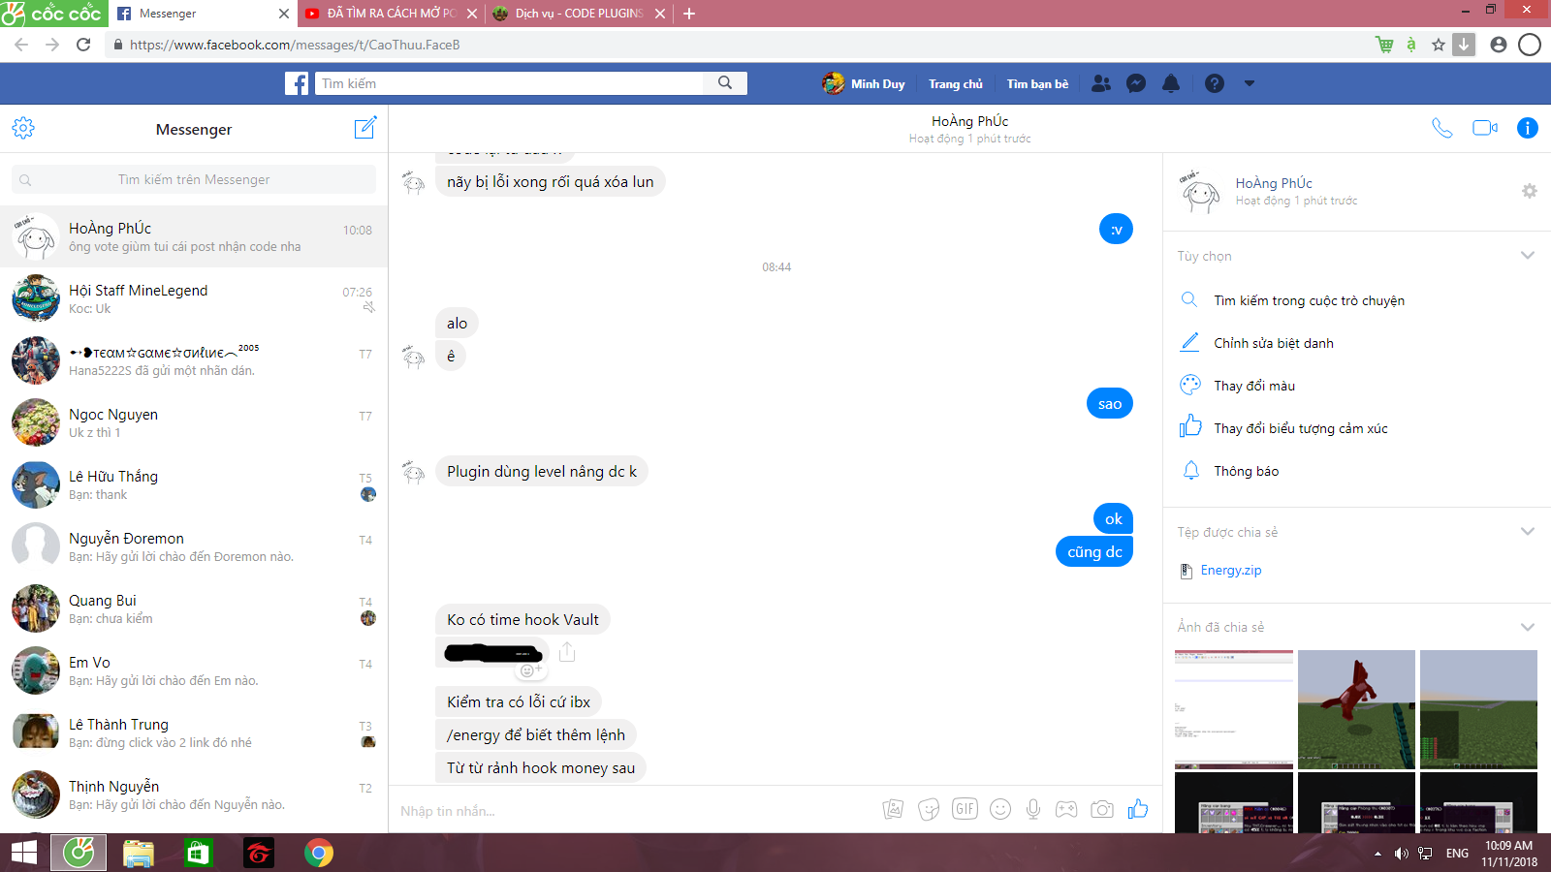
Task: Click Thay đổi biểu tượng cảm xúc
Action: coord(1301,428)
